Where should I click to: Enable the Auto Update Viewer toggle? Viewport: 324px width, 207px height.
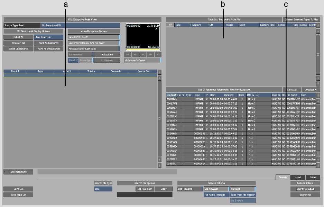[142, 61]
